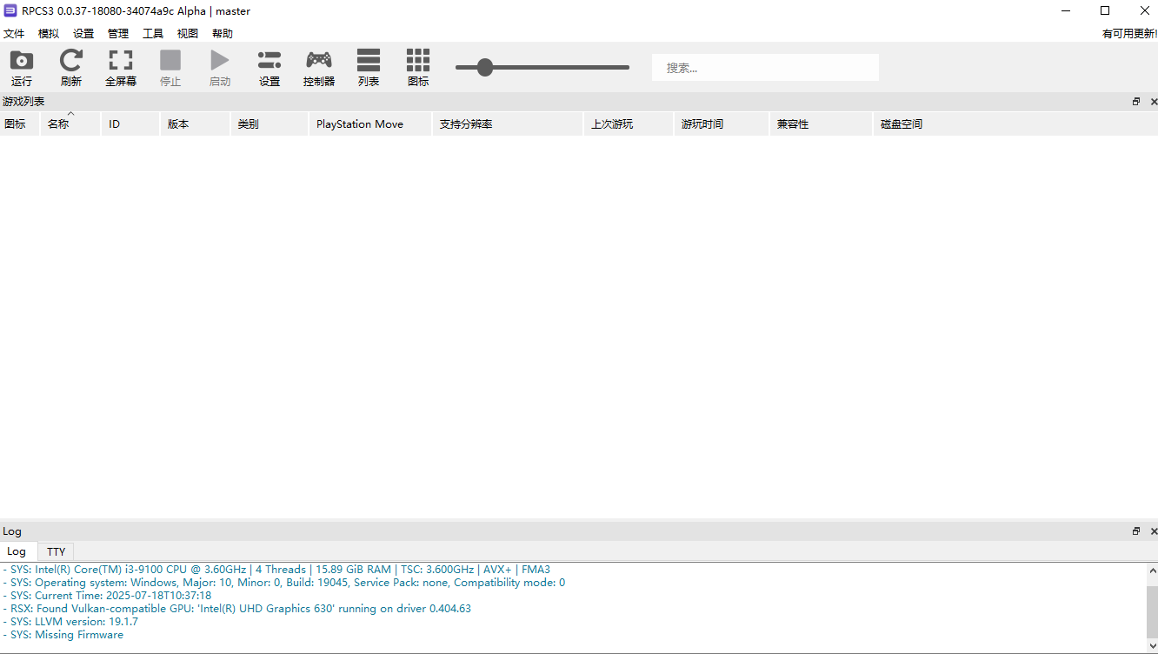Click the 运行 camera toolbar icon
1158x654 pixels.
point(22,61)
